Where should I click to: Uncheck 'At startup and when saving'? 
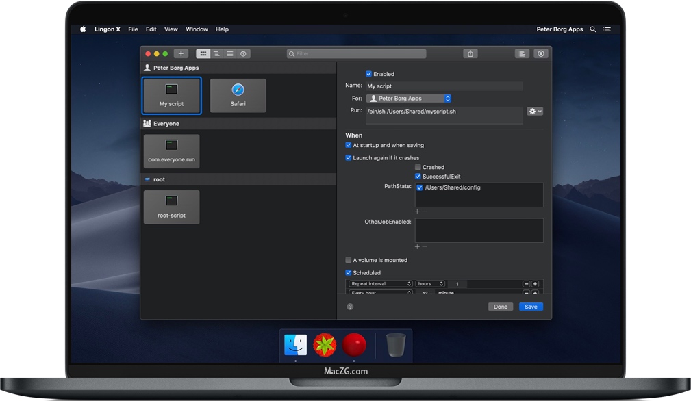point(349,145)
